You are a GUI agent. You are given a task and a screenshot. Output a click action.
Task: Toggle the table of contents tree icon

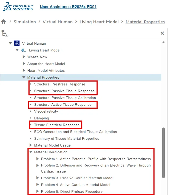pyautogui.click(x=5, y=33)
